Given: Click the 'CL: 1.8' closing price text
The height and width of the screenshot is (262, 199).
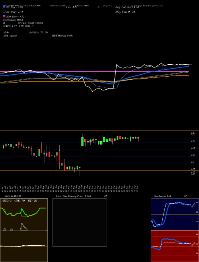Looking at the screenshot, I should tap(71, 7).
